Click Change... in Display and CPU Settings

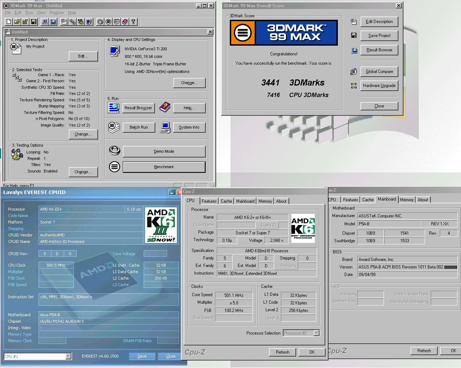pyautogui.click(x=189, y=83)
